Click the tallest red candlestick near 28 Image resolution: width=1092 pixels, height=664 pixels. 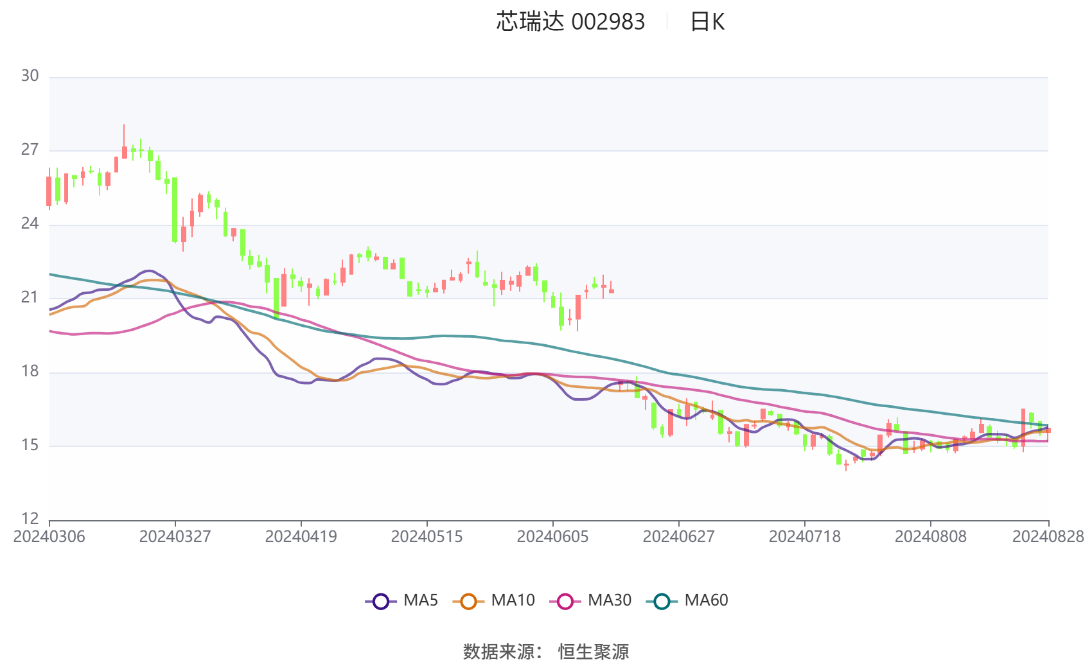click(x=125, y=142)
